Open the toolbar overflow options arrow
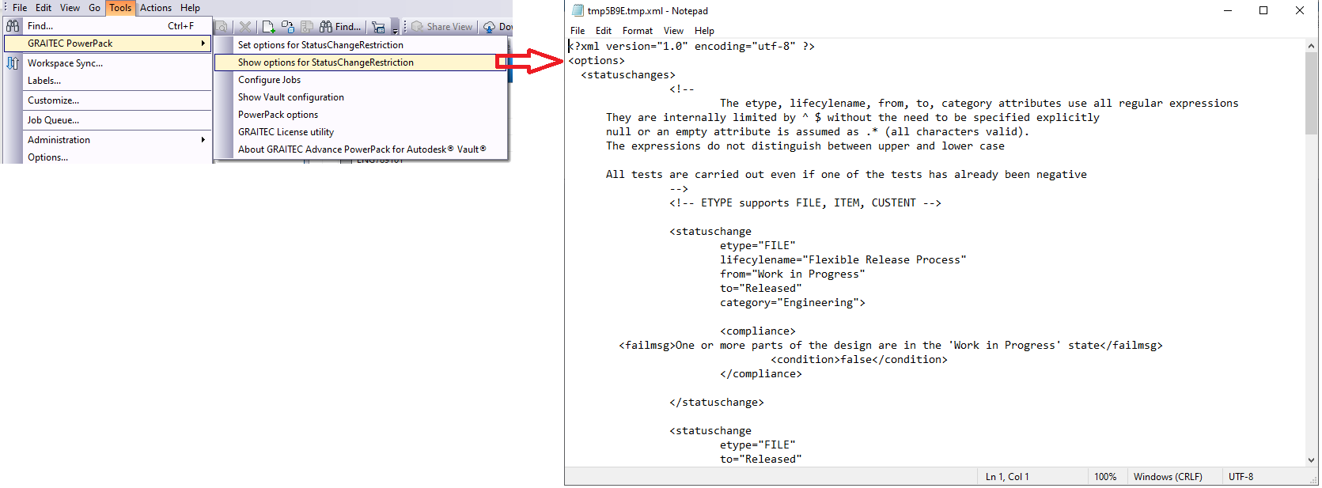The image size is (1322, 488). [x=396, y=28]
